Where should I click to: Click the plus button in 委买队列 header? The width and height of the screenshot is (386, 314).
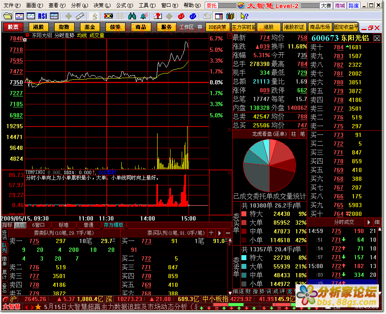(211, 233)
